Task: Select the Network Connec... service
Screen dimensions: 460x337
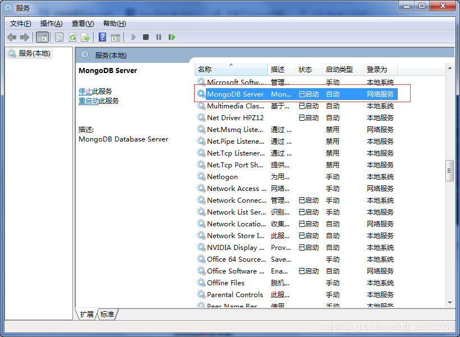Action: (x=237, y=200)
